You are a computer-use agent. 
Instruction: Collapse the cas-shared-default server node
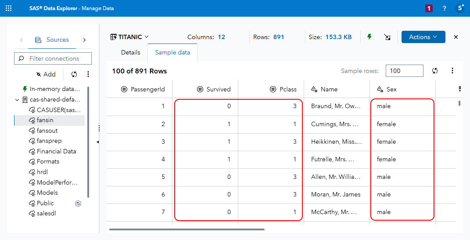pyautogui.click(x=17, y=100)
